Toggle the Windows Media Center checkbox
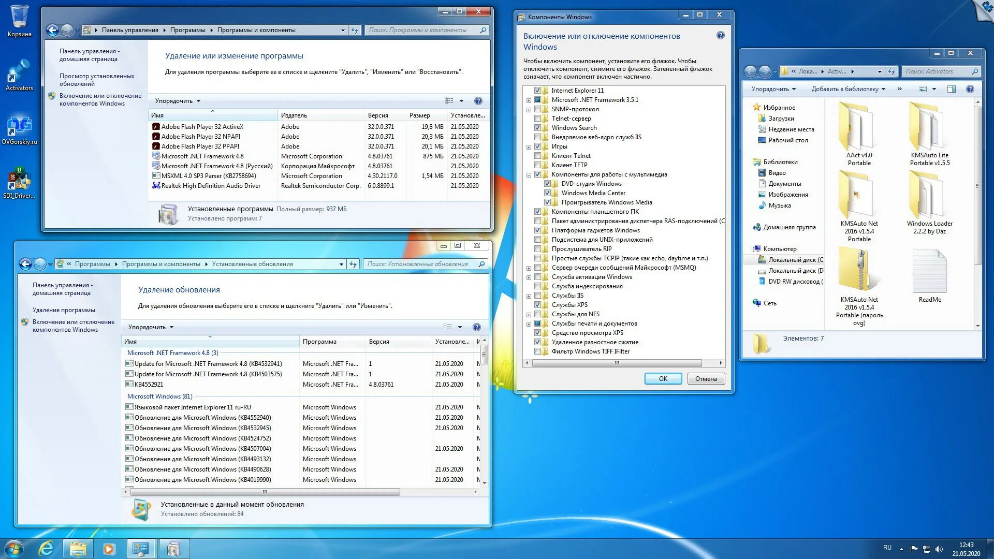Image resolution: width=994 pixels, height=559 pixels. (547, 193)
